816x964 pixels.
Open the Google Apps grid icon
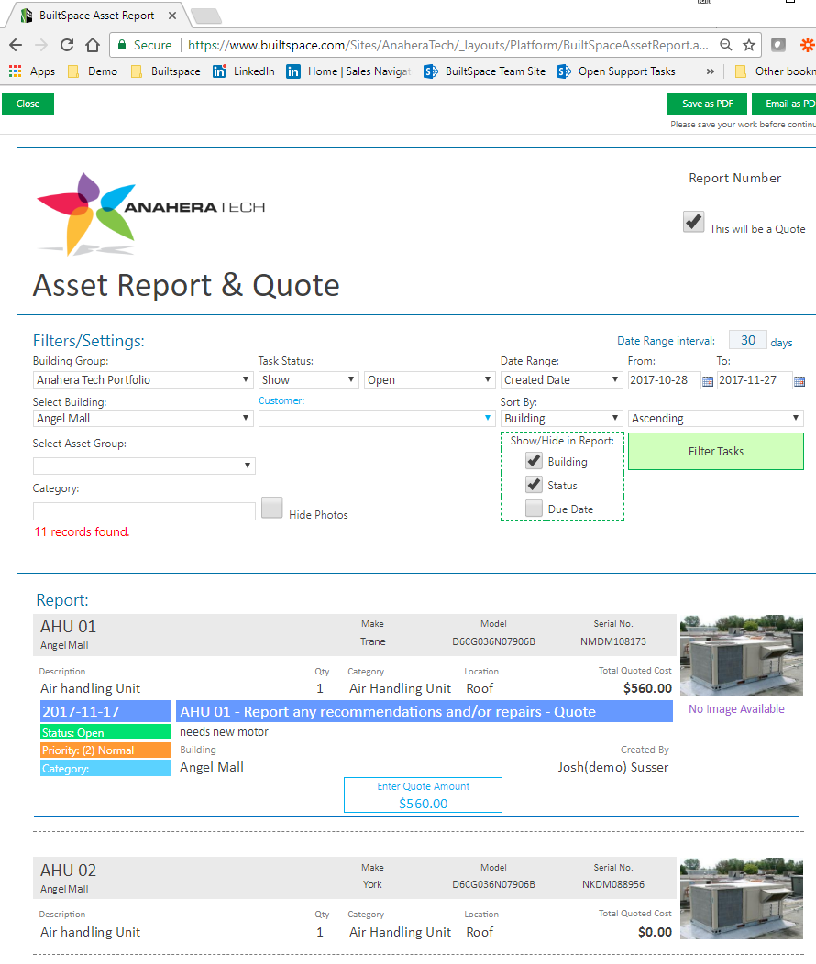[15, 71]
